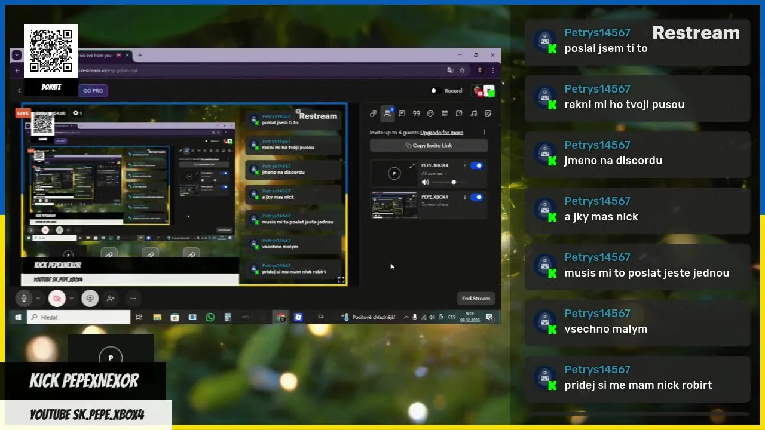Expand the microphone options chevron
The image size is (765, 430).
point(38,298)
